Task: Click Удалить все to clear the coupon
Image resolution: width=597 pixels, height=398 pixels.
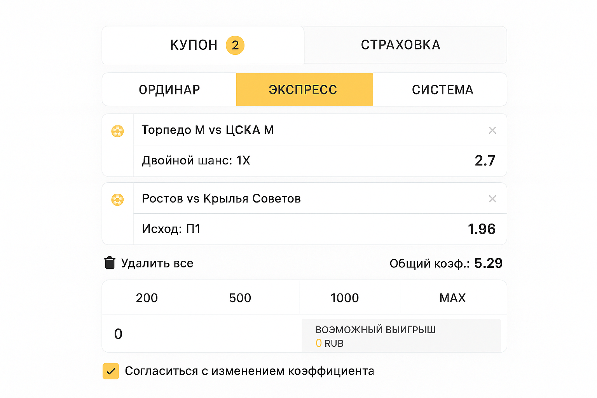Action: pos(157,264)
